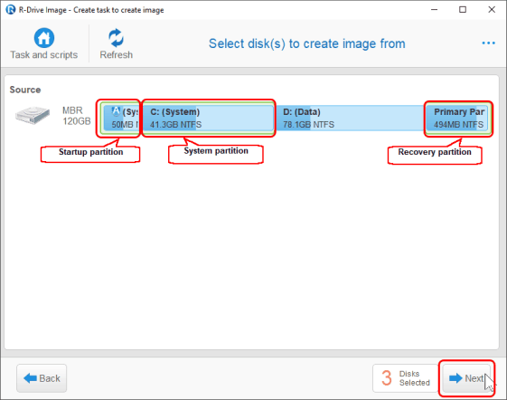This screenshot has height=400, width=507.
Task: Select the Primary Partition 494MB NTFS
Action: (x=457, y=118)
